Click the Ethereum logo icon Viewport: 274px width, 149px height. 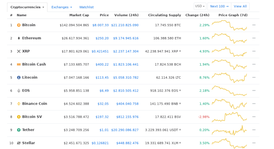pyautogui.click(x=19, y=38)
